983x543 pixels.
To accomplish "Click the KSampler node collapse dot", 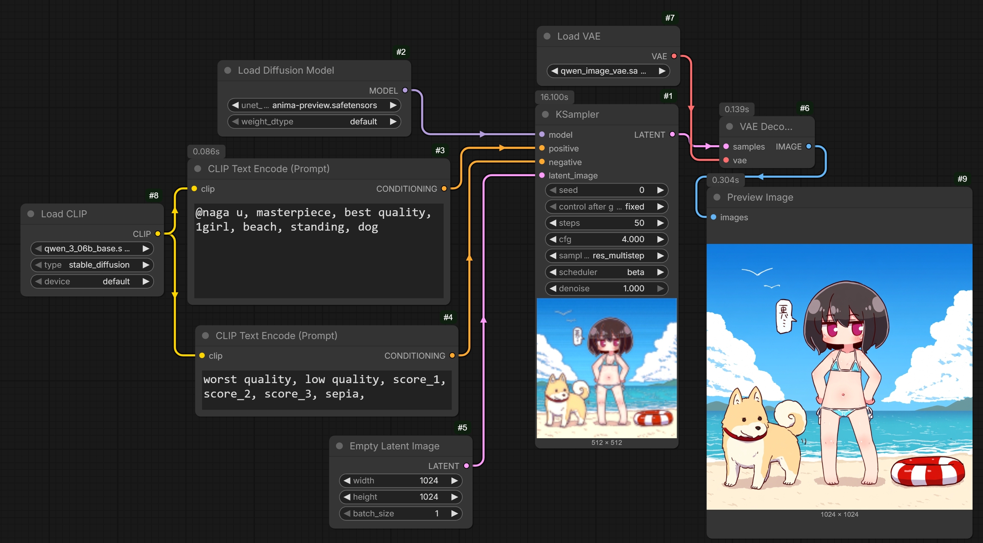I will [545, 114].
